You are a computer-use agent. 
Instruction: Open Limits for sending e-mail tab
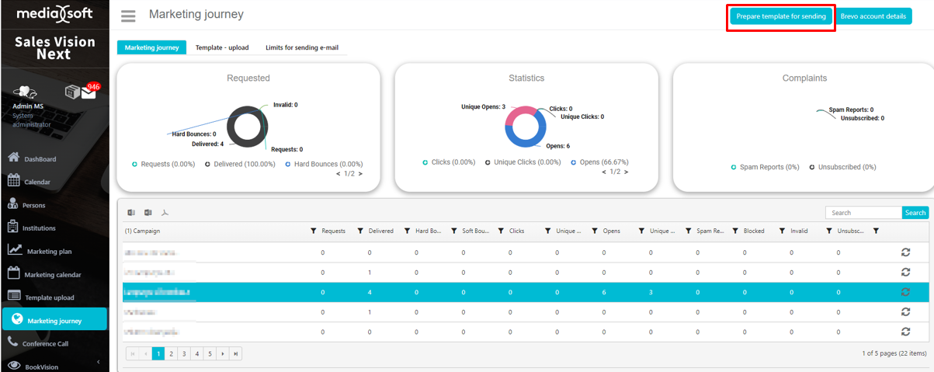point(301,47)
